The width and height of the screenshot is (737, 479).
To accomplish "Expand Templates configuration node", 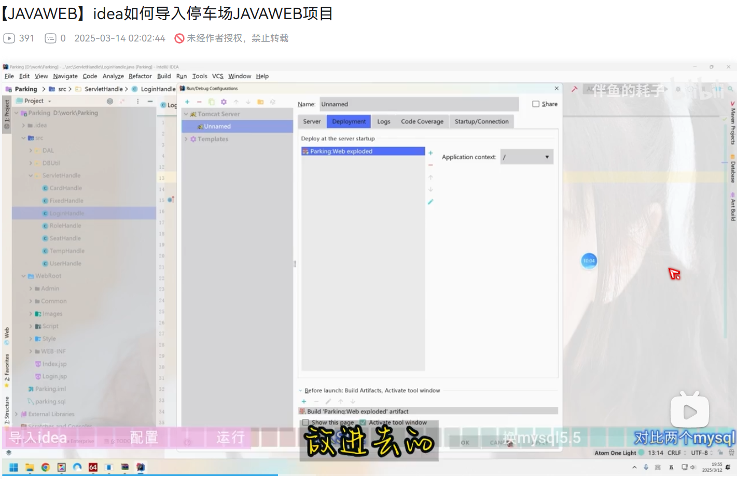I will point(186,139).
